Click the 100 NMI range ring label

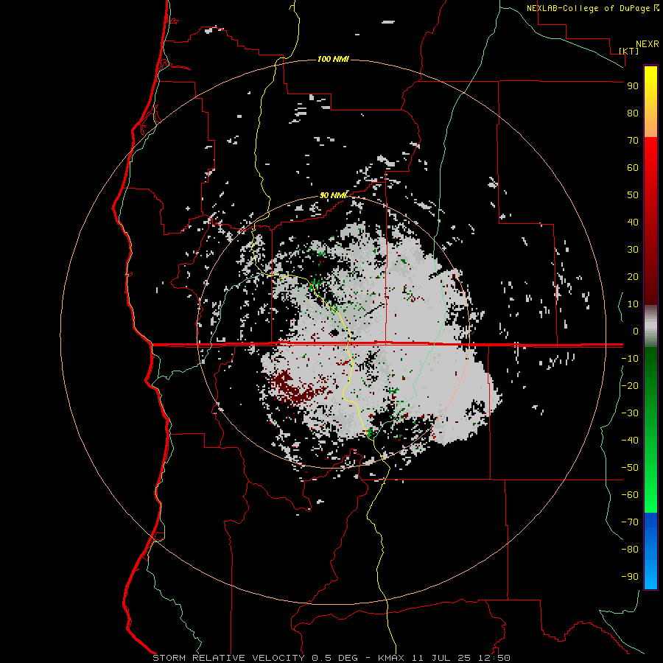point(333,59)
